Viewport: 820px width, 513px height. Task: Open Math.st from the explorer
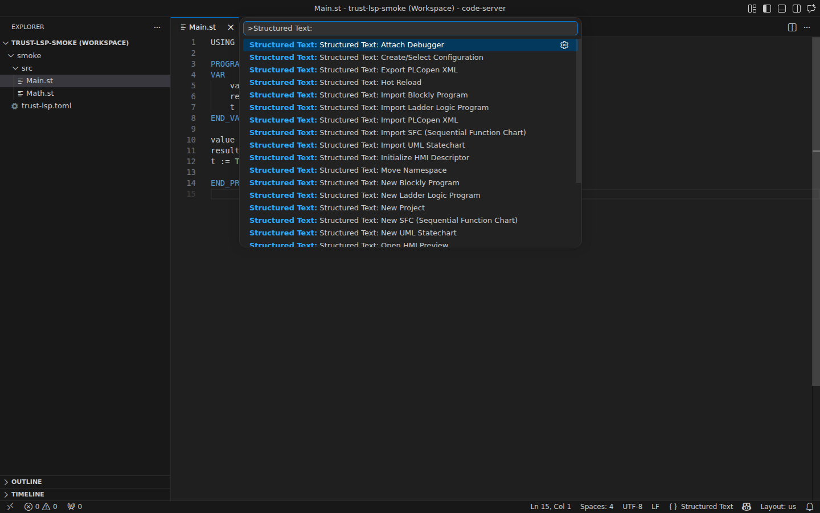40,93
